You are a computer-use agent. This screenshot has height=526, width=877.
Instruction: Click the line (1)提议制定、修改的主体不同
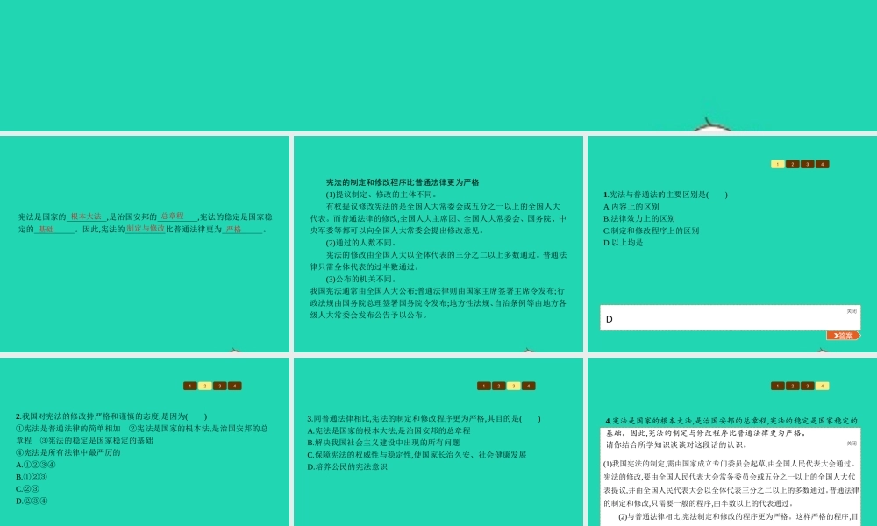(381, 195)
